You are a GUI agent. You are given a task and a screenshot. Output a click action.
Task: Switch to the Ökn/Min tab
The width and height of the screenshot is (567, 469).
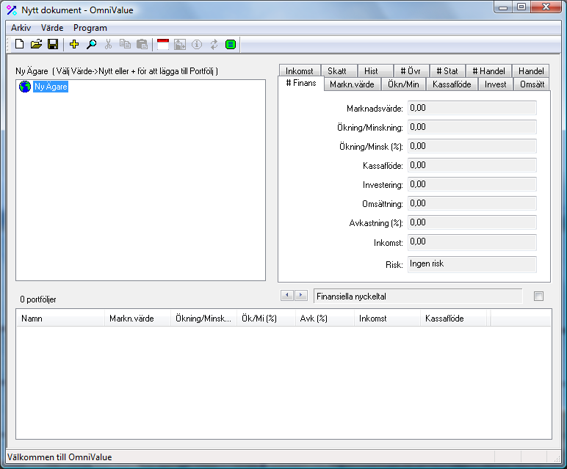(x=403, y=84)
